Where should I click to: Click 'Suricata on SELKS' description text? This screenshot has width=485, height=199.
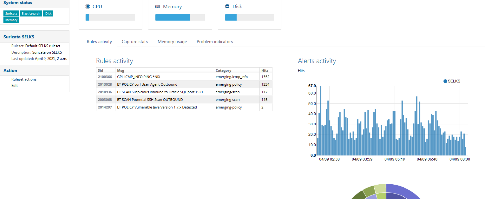(x=47, y=52)
